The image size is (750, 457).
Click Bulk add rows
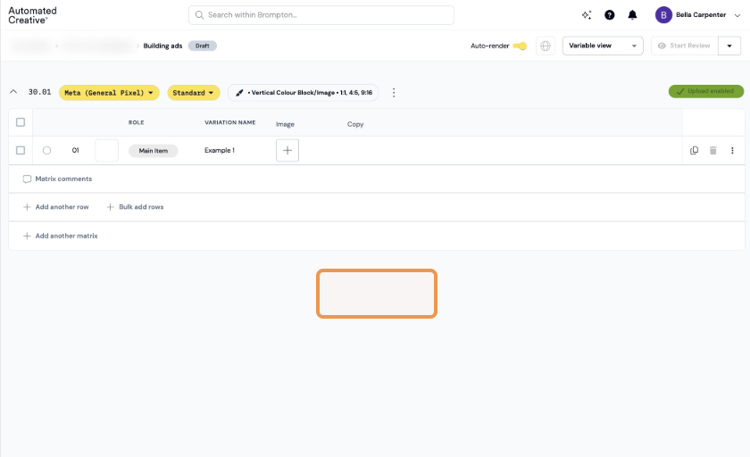tap(136, 207)
